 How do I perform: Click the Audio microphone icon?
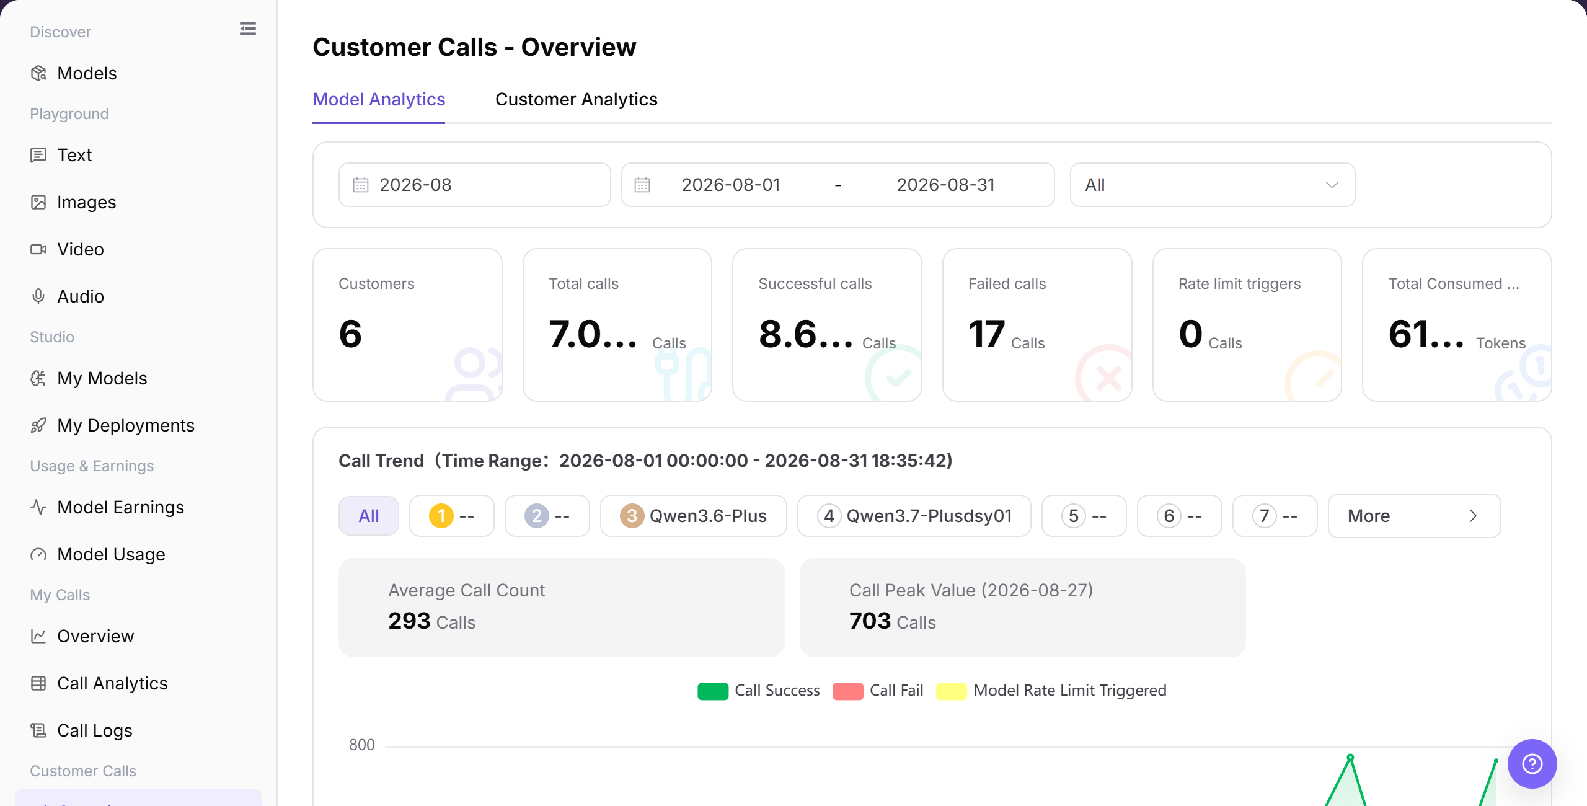coord(38,296)
